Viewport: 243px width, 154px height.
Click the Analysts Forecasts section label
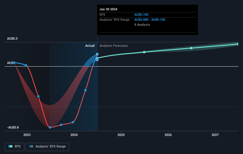(x=114, y=46)
